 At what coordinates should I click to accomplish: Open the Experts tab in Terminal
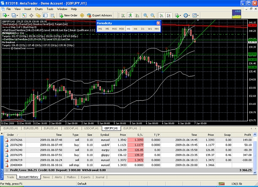tap(85, 177)
